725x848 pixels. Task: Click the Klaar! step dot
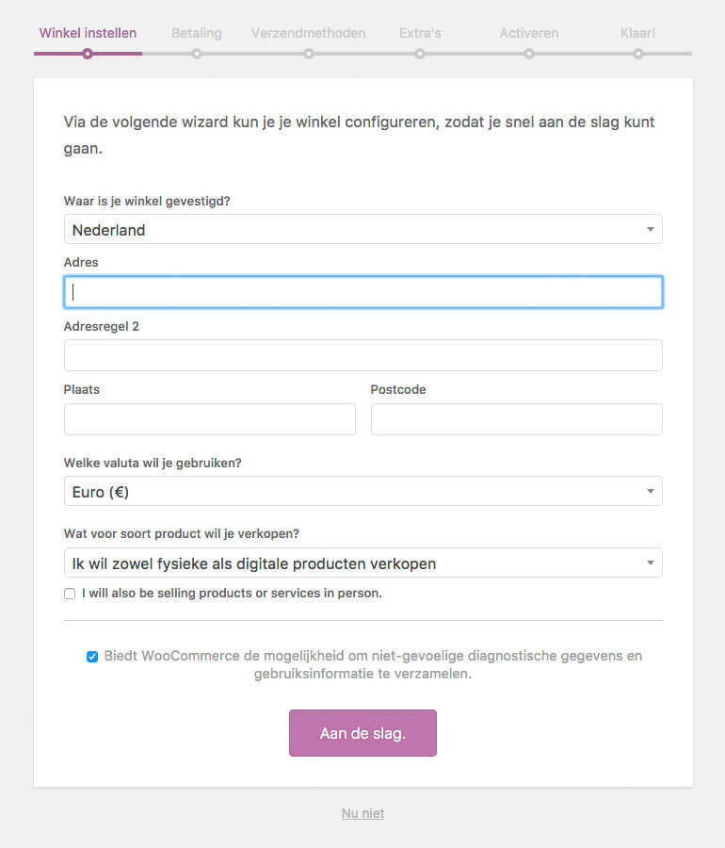click(637, 54)
